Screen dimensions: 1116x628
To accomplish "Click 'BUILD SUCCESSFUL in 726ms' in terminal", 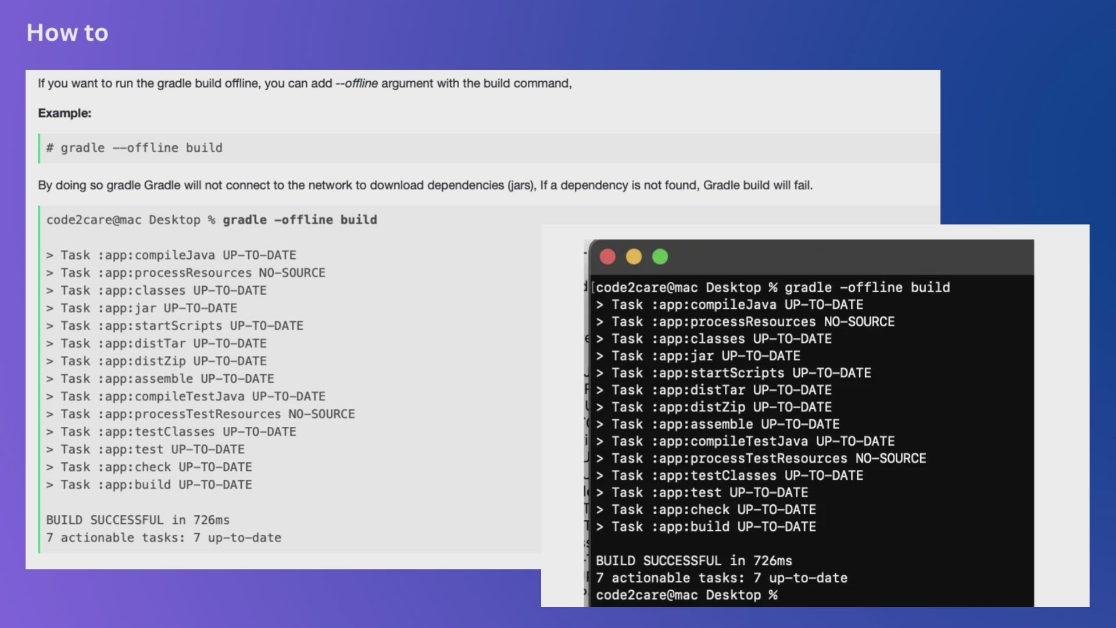I will pyautogui.click(x=693, y=561).
